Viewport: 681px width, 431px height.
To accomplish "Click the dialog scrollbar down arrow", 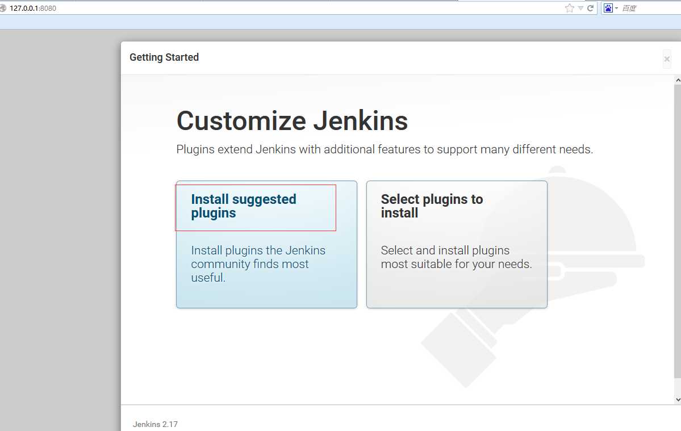I will 678,400.
